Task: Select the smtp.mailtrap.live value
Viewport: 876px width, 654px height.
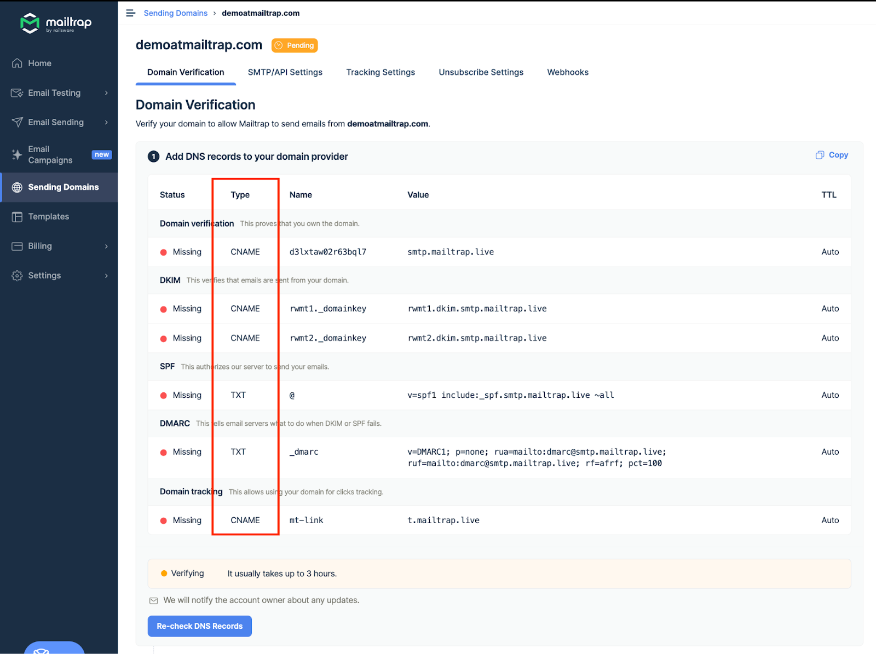Action: [x=451, y=252]
